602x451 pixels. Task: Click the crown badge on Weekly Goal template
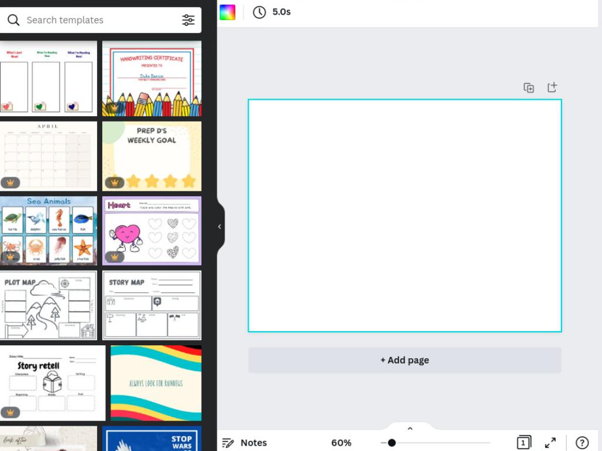[115, 183]
